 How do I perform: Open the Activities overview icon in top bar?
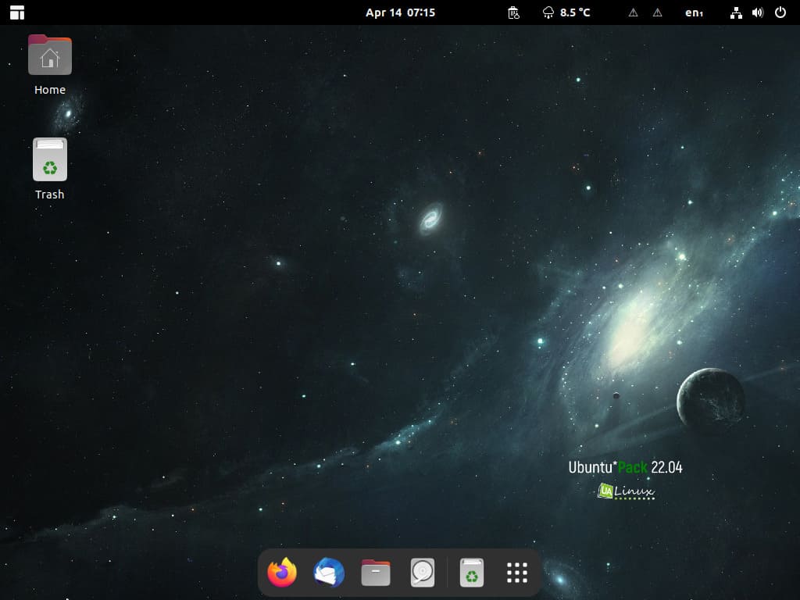(17, 12)
